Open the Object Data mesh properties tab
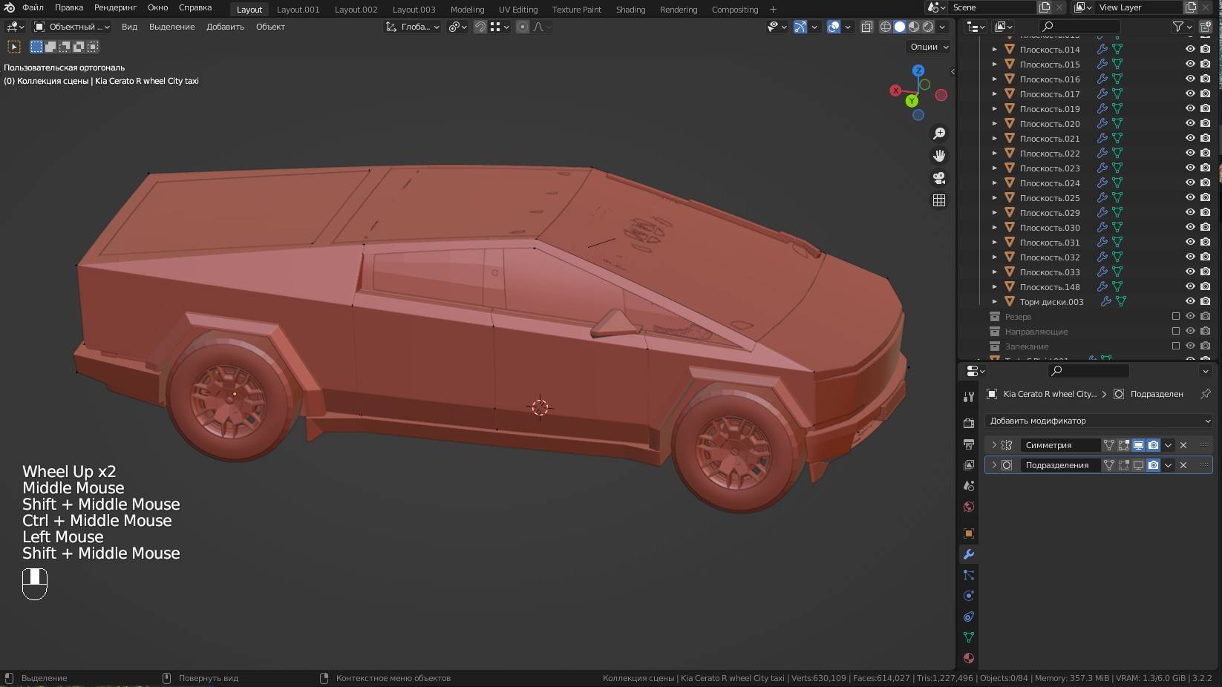Image resolution: width=1222 pixels, height=687 pixels. coord(968,637)
